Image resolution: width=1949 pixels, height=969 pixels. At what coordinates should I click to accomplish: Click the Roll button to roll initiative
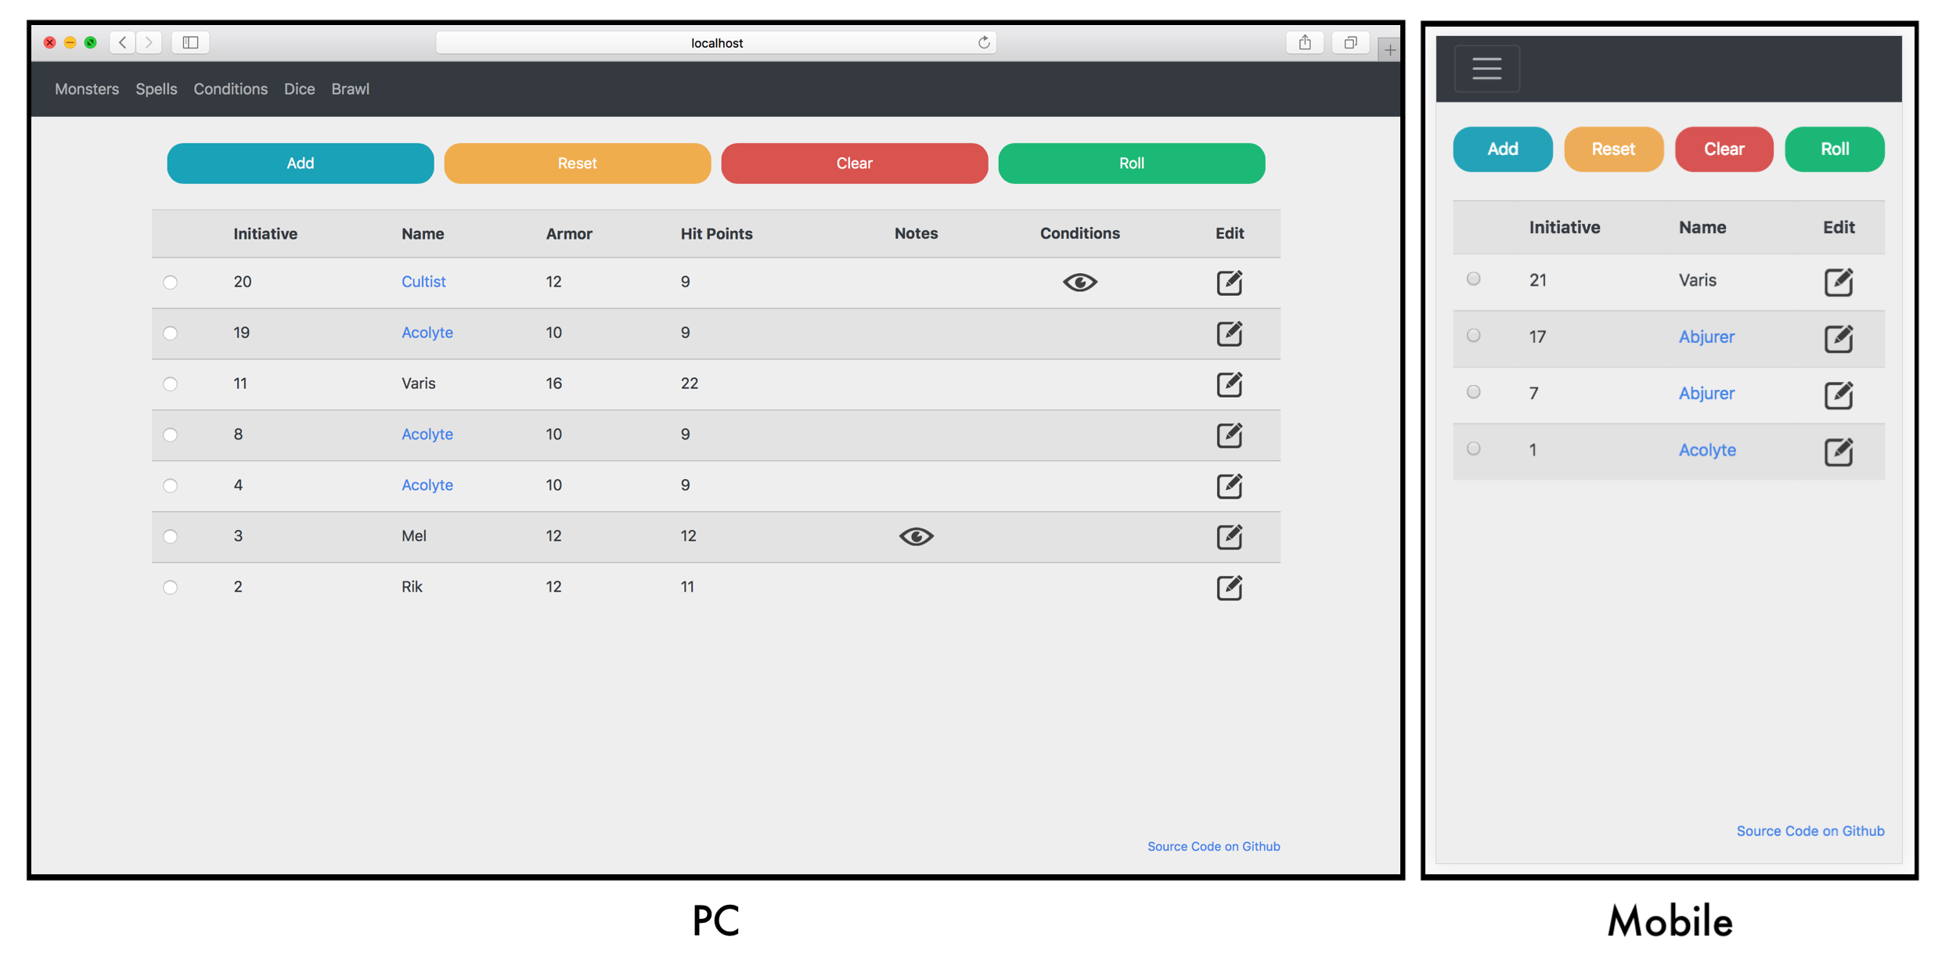(x=1131, y=163)
